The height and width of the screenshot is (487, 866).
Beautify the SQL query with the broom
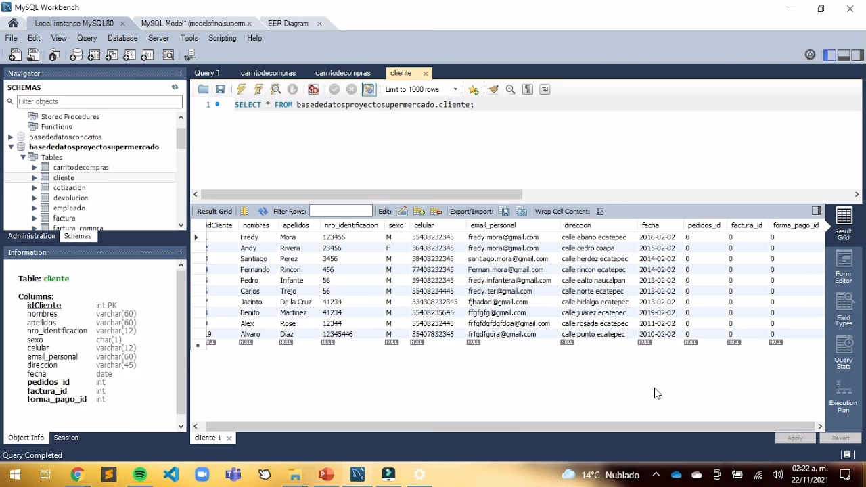pyautogui.click(x=493, y=89)
